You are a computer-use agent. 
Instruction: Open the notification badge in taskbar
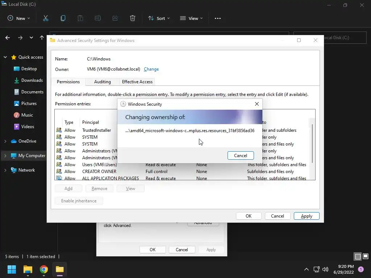(361, 269)
